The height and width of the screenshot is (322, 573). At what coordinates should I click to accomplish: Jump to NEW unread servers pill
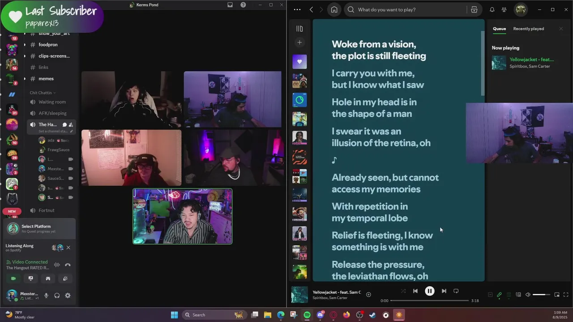[x=12, y=212]
